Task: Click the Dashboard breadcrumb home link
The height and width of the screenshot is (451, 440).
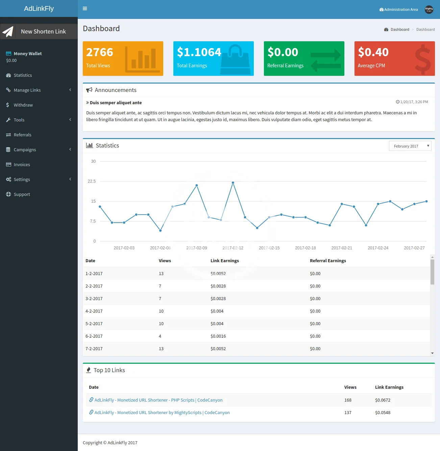Action: click(399, 29)
